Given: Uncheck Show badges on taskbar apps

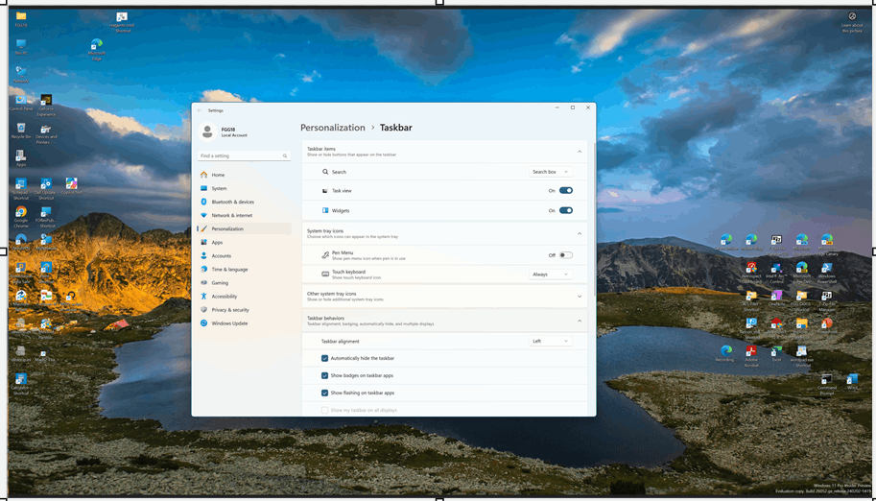Looking at the screenshot, I should (324, 376).
